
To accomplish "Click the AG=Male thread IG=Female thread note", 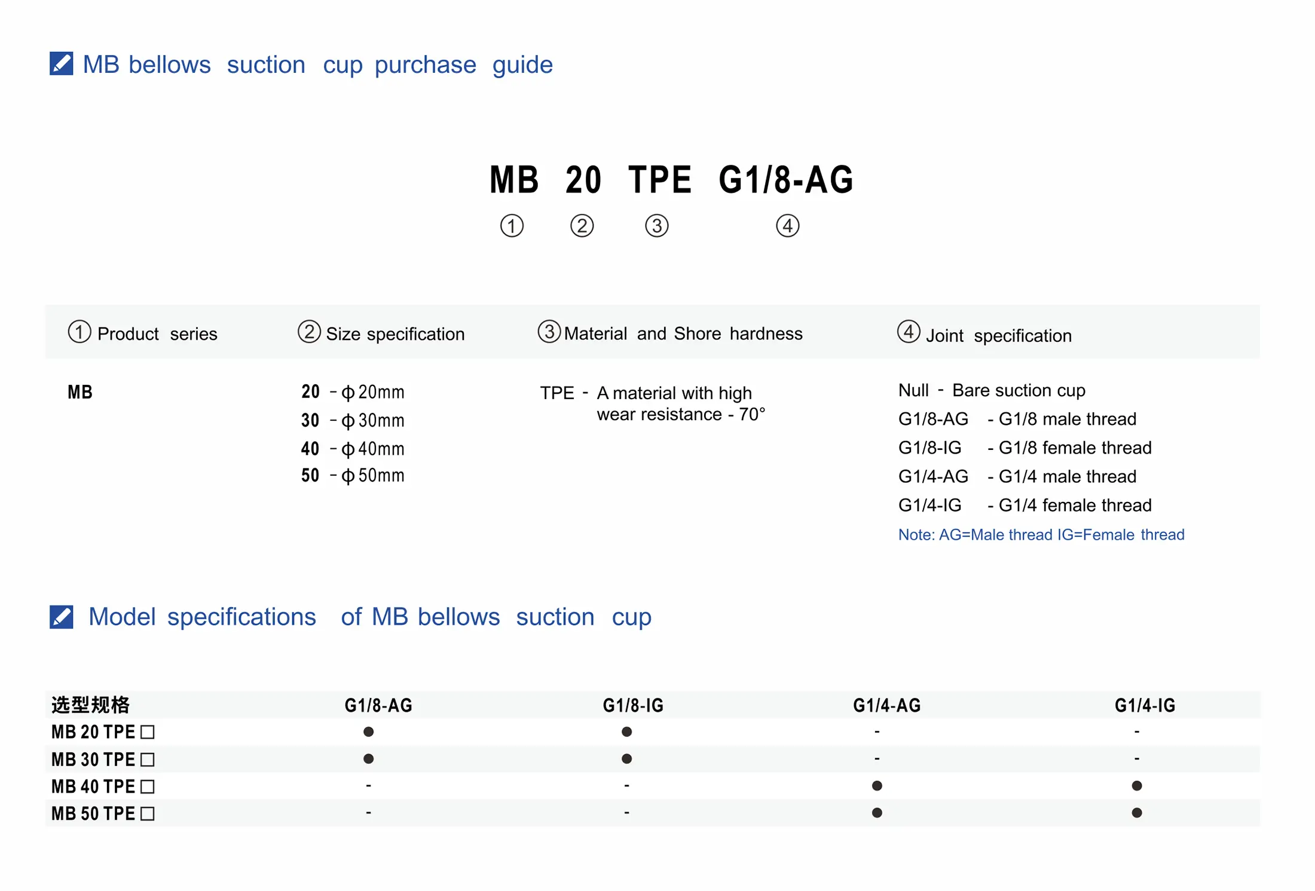I will 1041,534.
